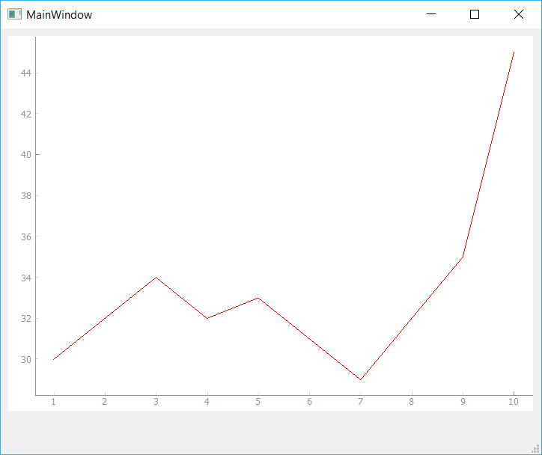Click y-axis label 32
This screenshot has height=455, width=542.
[26, 319]
